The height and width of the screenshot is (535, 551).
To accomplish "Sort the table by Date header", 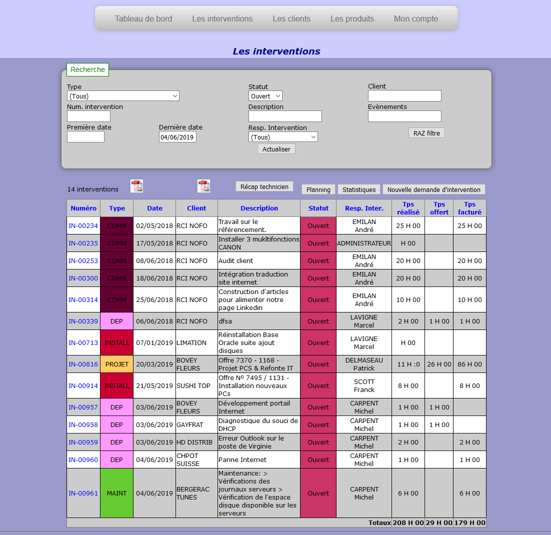I will [x=154, y=208].
